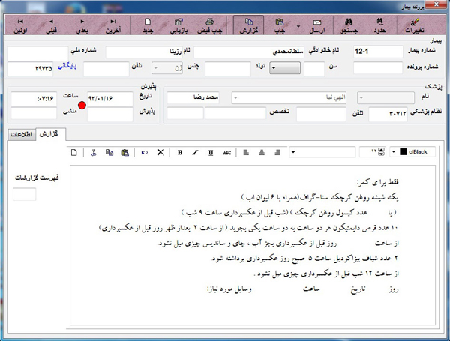
Task: Open doctor surname dropdown الهي نيا
Action: coord(289,97)
